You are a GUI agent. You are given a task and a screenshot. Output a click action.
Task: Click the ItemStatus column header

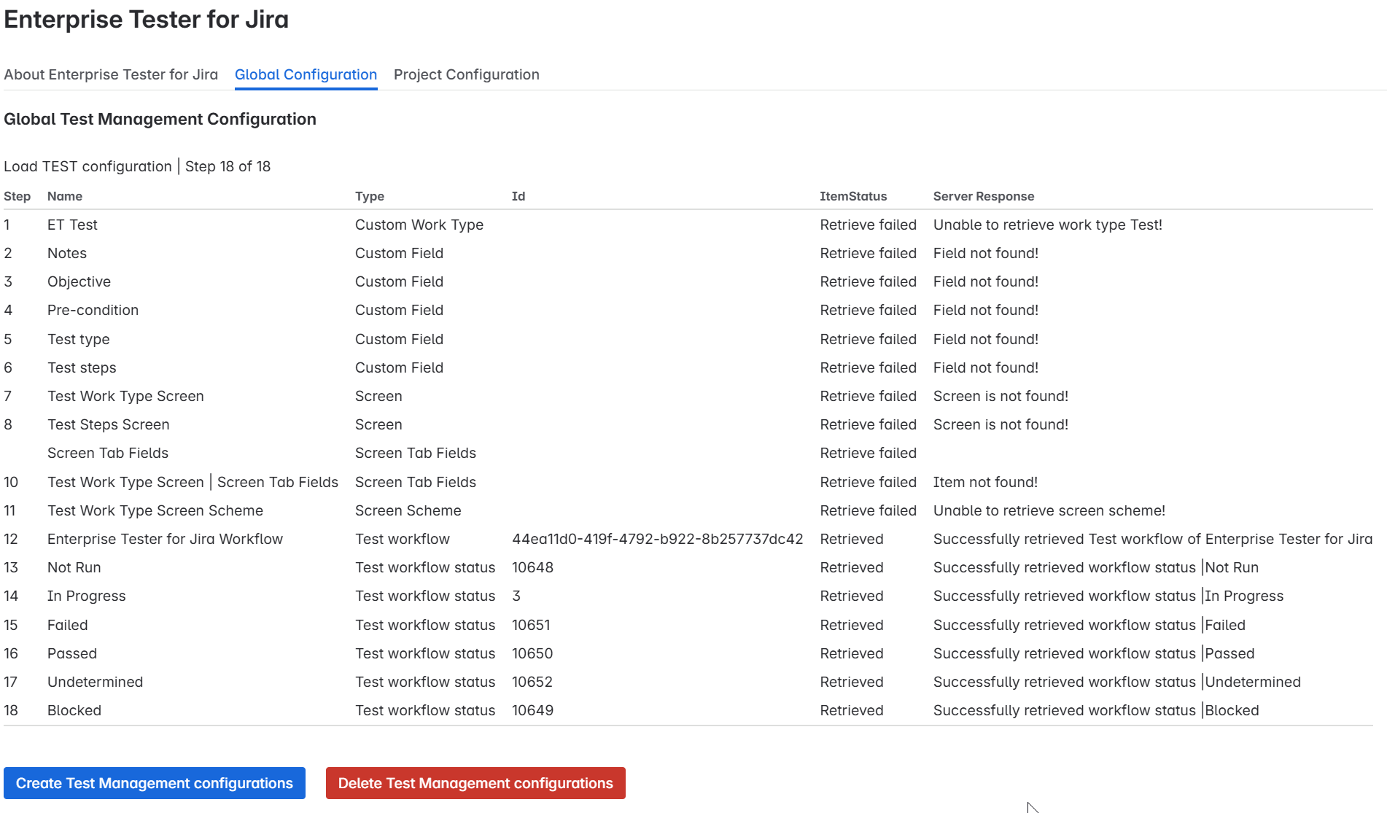tap(853, 196)
